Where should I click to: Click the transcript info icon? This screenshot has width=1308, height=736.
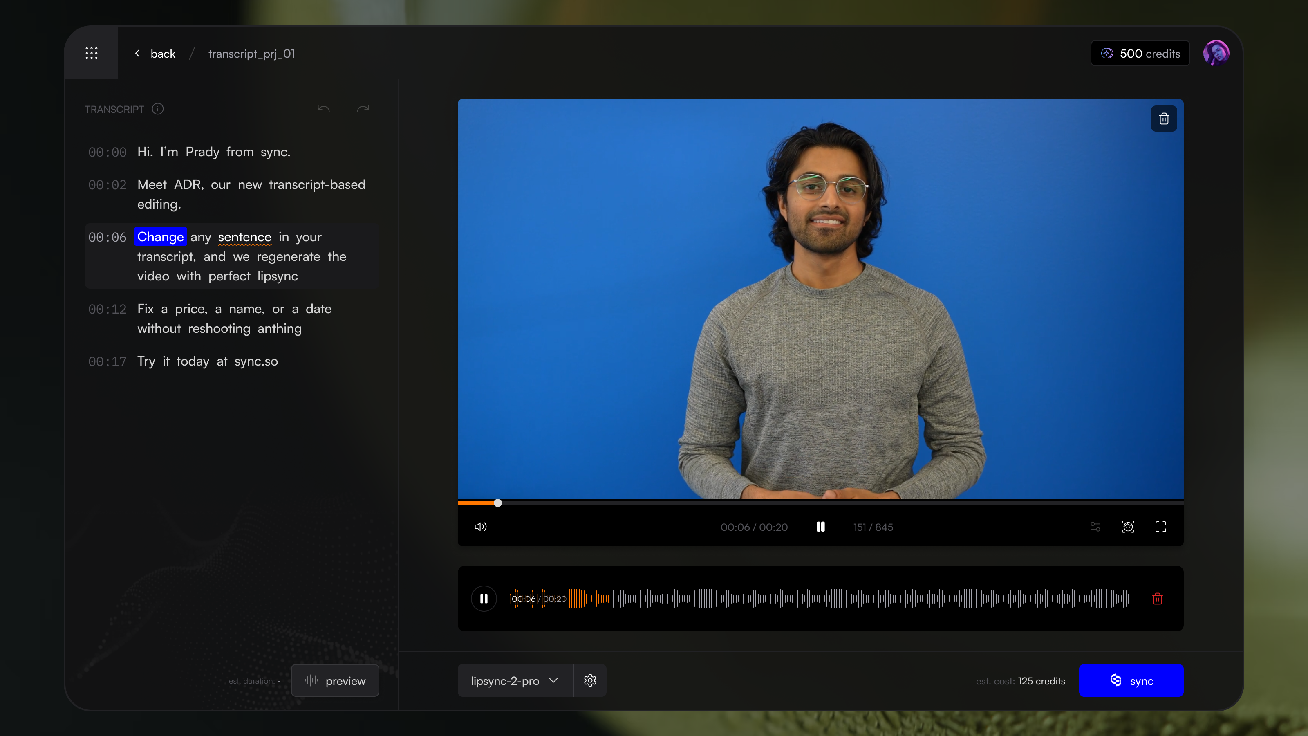(158, 109)
